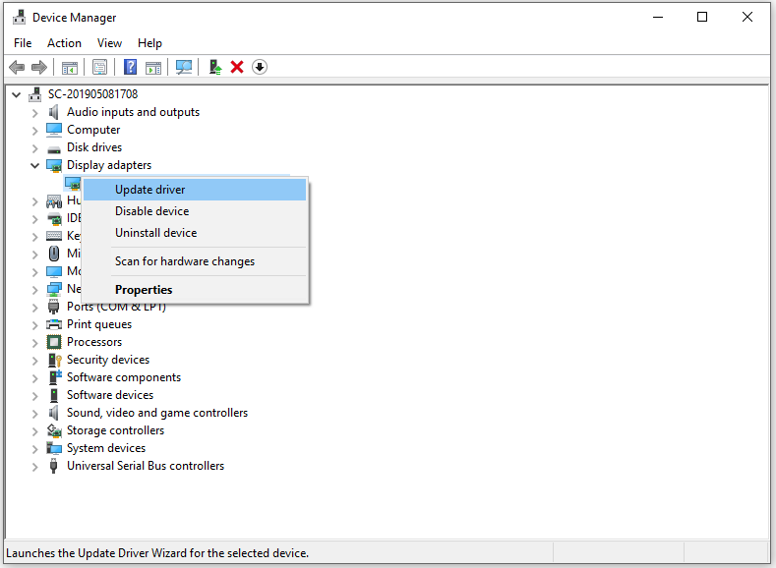Click the computer root node icon
Image resolution: width=776 pixels, height=568 pixels.
[35, 94]
